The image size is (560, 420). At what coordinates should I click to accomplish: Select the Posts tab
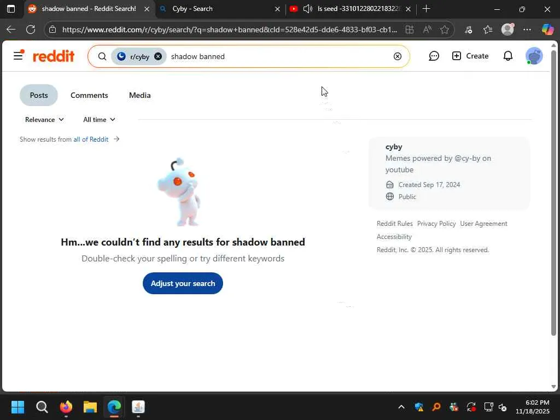point(39,95)
